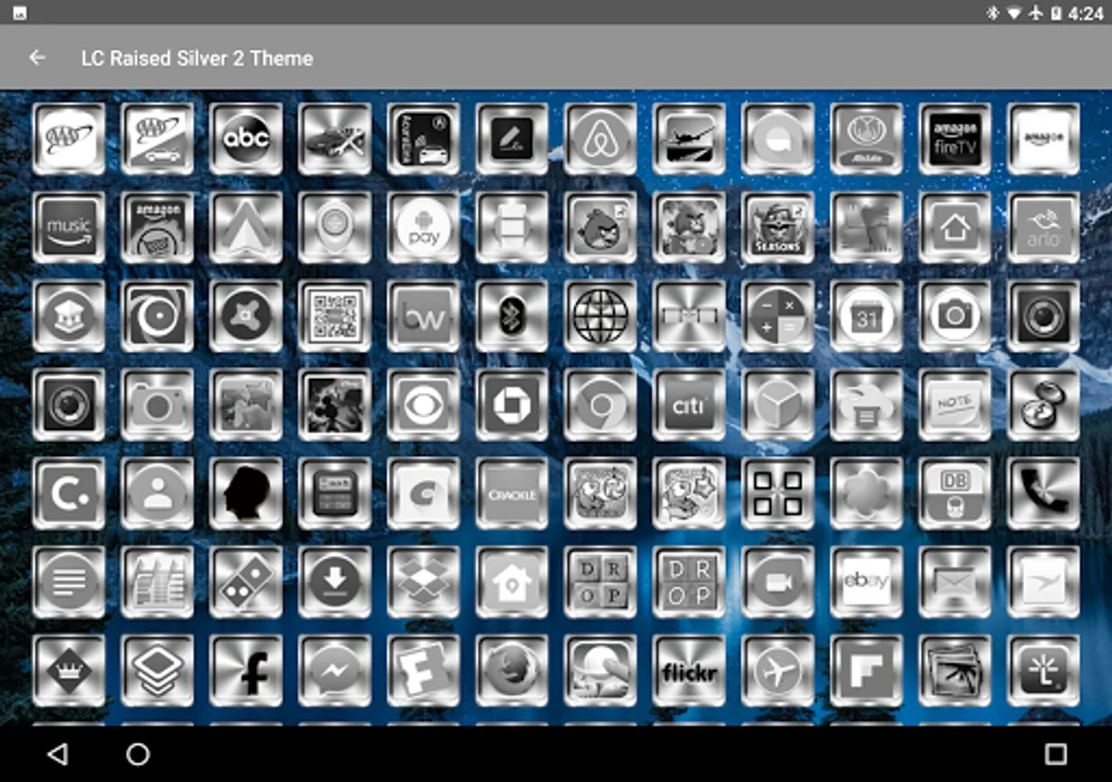Image resolution: width=1112 pixels, height=782 pixels.
Task: Choose the airplane circle icon
Action: click(x=778, y=671)
